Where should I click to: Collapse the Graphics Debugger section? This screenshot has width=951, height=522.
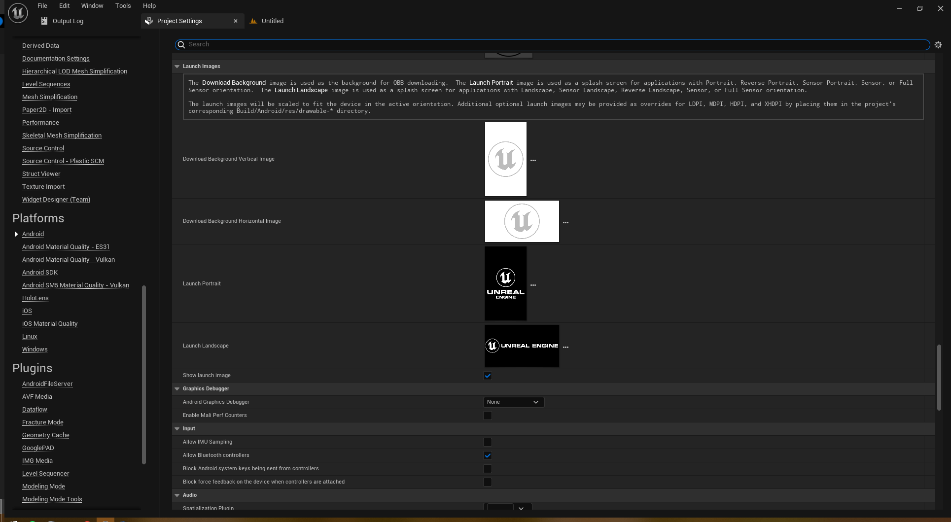tap(177, 388)
